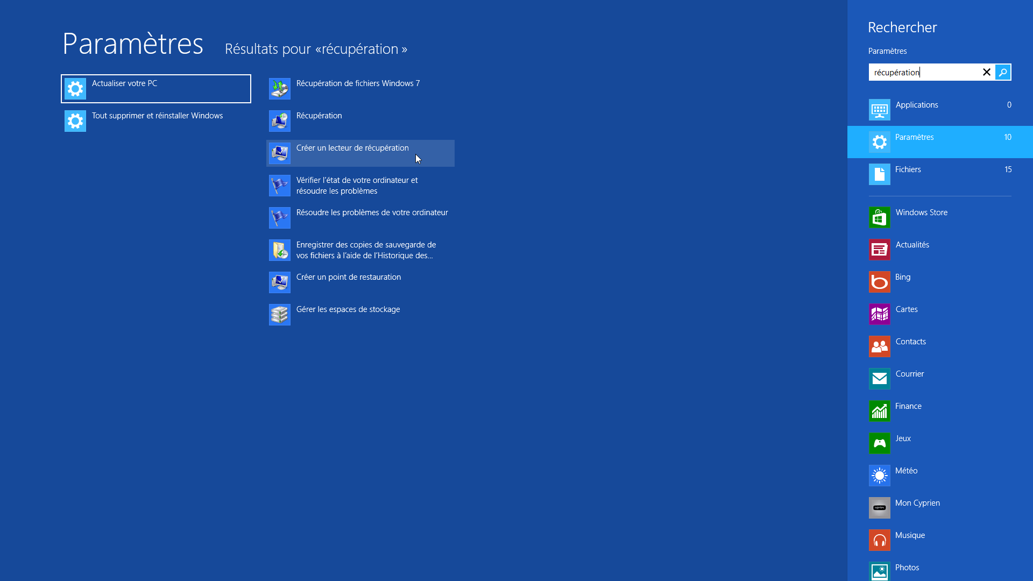Click the Courrier mail icon

880,379
